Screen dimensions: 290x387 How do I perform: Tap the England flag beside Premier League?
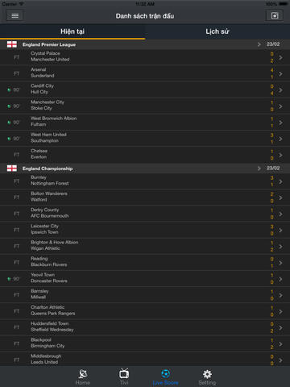point(12,44)
